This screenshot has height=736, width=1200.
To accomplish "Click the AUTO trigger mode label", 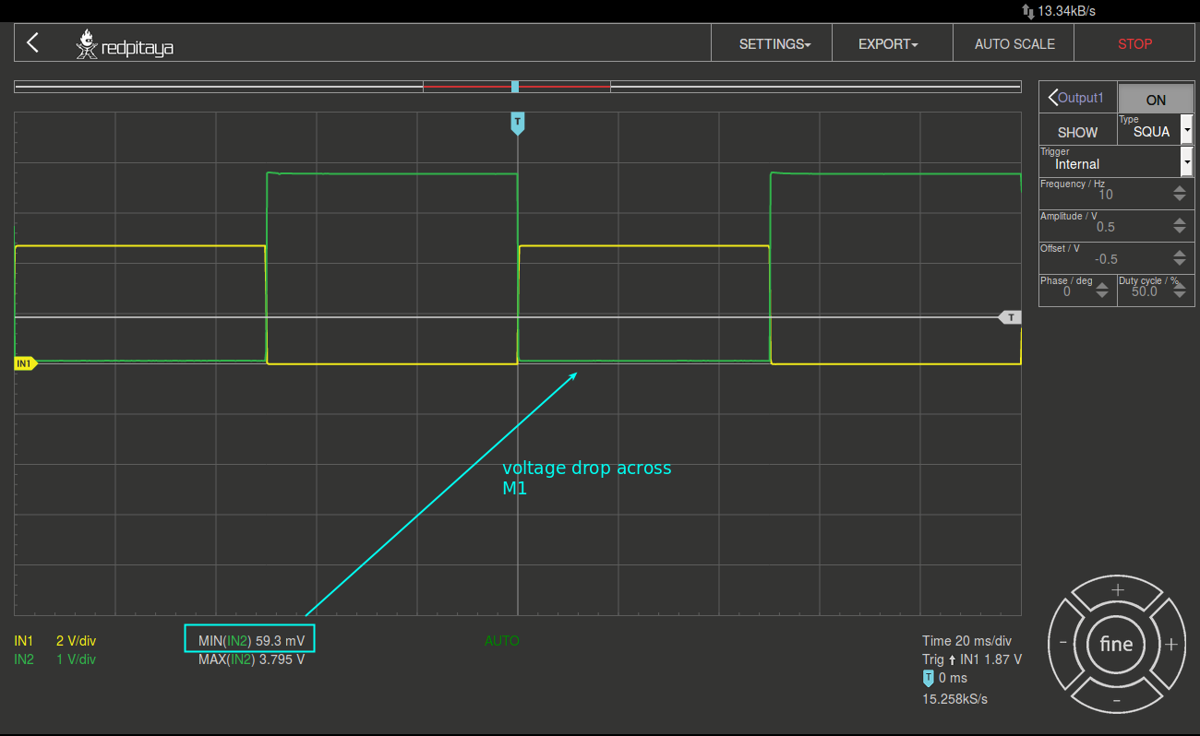I will tap(502, 640).
